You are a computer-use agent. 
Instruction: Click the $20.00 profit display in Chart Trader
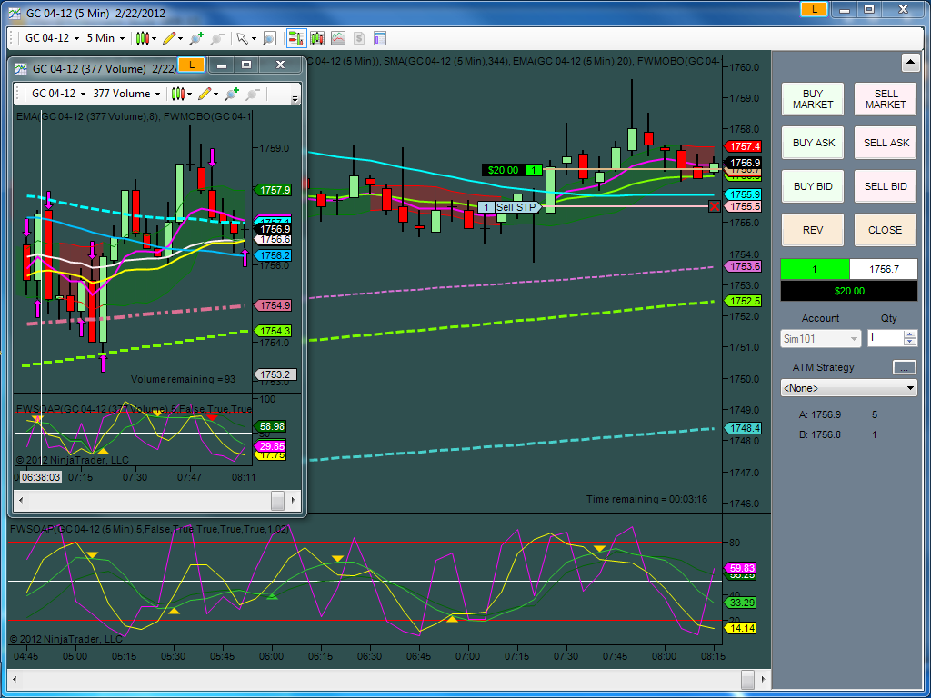click(x=849, y=291)
